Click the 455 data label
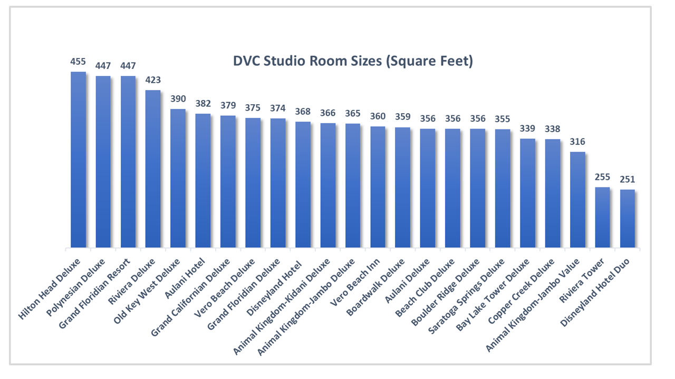This screenshot has height=379, width=675. [x=77, y=62]
